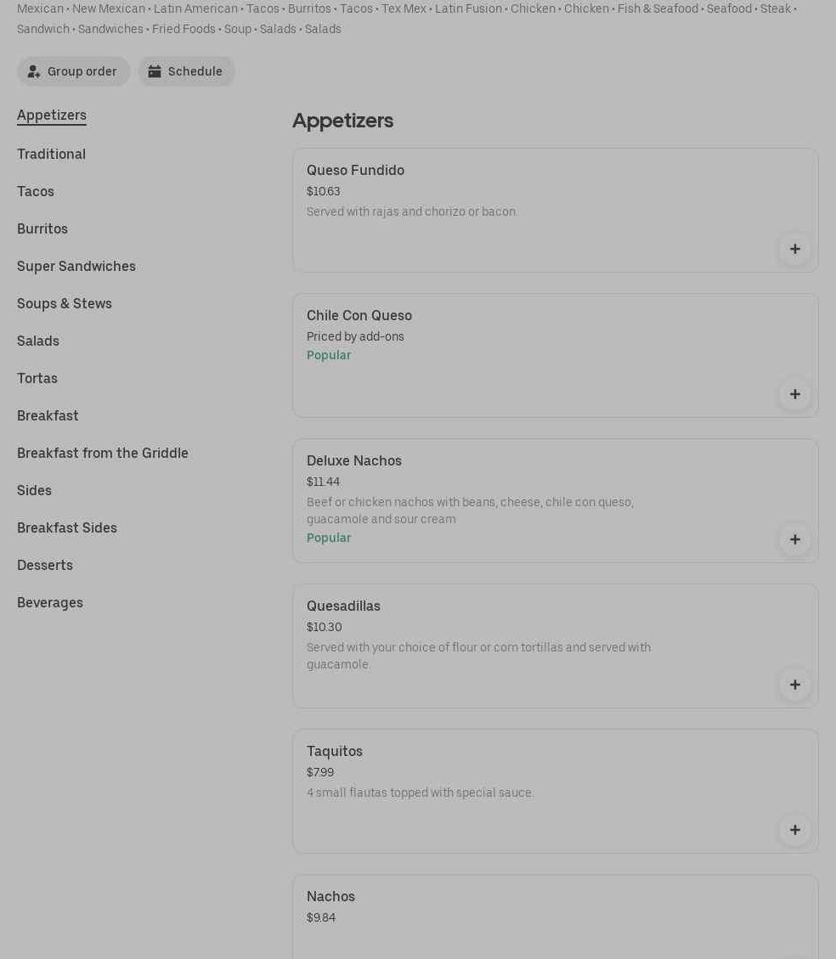Open the Desserts menu section
This screenshot has height=959, width=836.
pyautogui.click(x=45, y=566)
